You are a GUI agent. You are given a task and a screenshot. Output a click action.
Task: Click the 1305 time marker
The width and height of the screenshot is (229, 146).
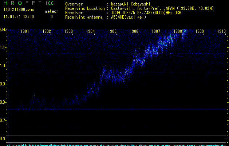[112, 31]
